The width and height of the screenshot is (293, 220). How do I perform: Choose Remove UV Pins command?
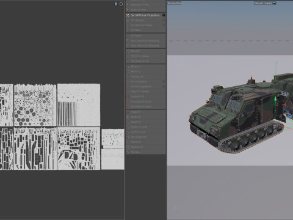tap(146, 5)
